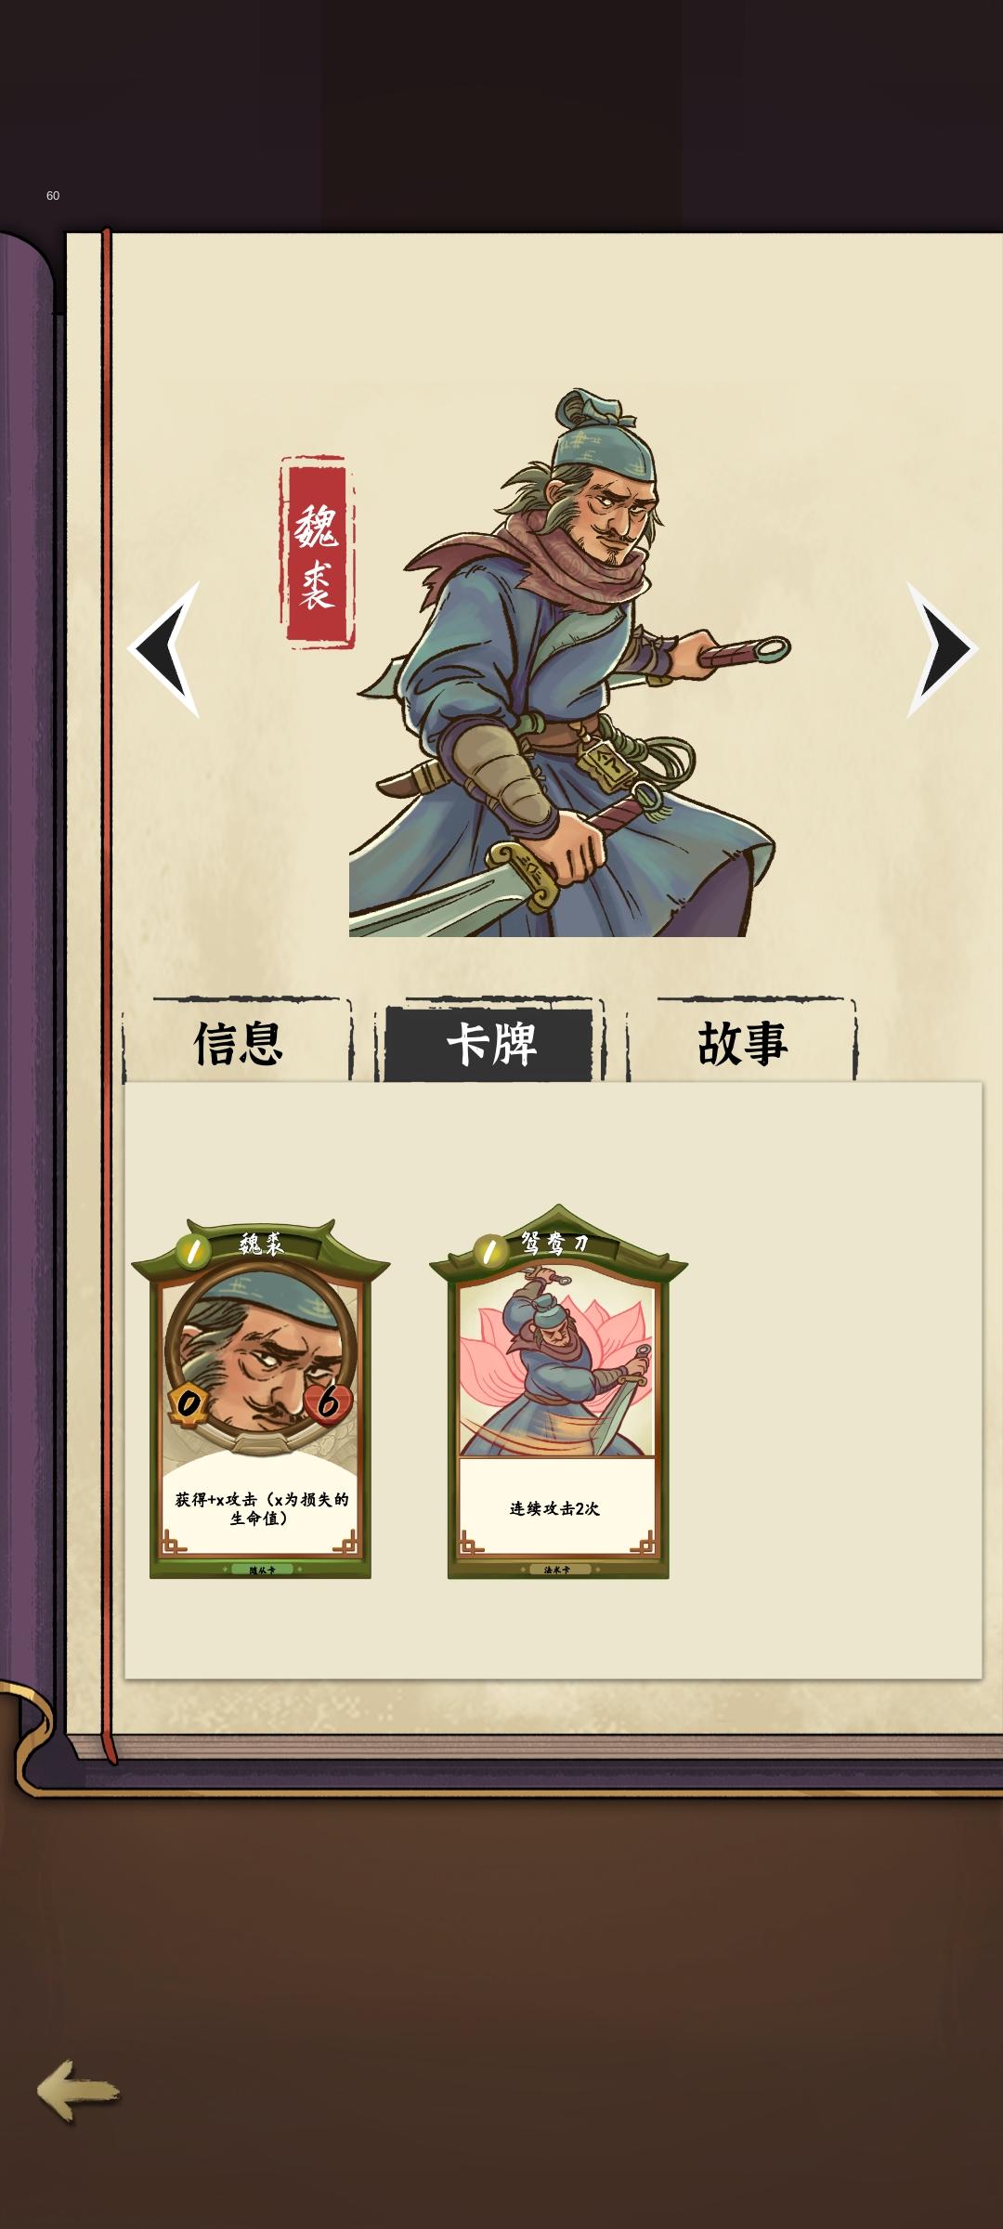1003x2229 pixels.
Task: Tap the red health 6 heart icon
Action: (329, 1402)
